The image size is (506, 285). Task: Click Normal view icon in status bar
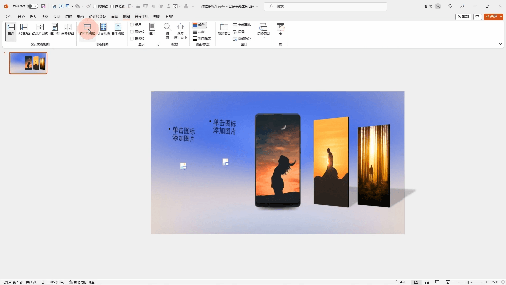[x=416, y=282]
